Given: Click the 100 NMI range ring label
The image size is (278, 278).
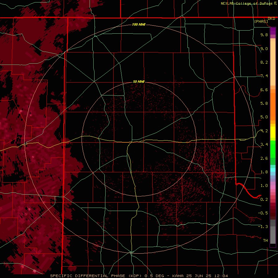Looking at the screenshot, I should pos(139,24).
